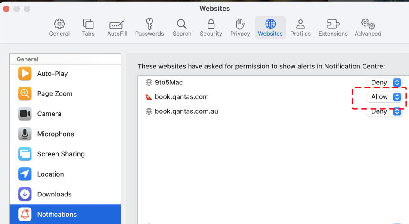Select Camera in the sidebar list

(x=49, y=114)
